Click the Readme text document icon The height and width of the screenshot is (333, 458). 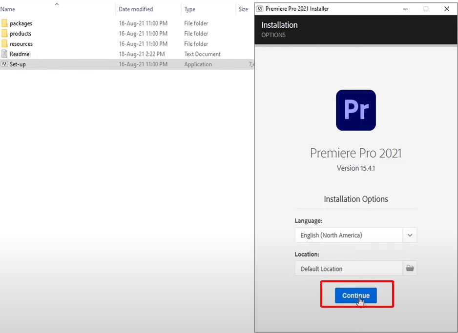[4, 54]
